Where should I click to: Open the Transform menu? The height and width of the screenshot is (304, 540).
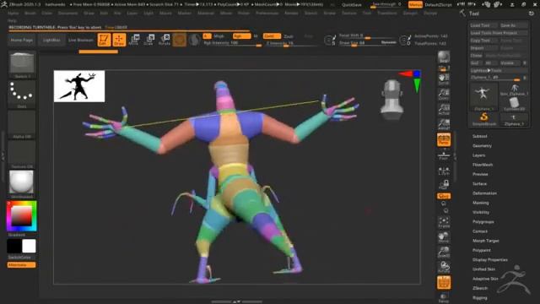pos(386,14)
